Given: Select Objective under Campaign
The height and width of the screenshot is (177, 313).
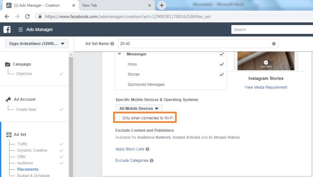Looking at the screenshot, I should [x=24, y=74].
